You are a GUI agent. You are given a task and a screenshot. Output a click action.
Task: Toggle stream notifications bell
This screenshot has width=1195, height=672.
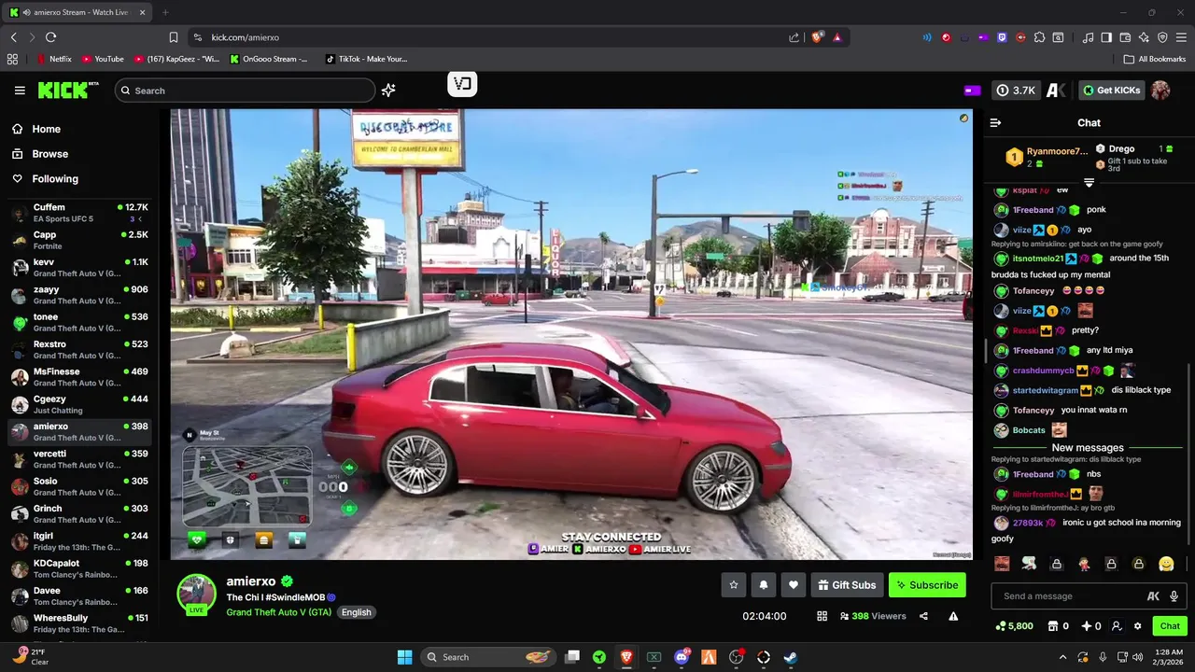click(x=764, y=585)
